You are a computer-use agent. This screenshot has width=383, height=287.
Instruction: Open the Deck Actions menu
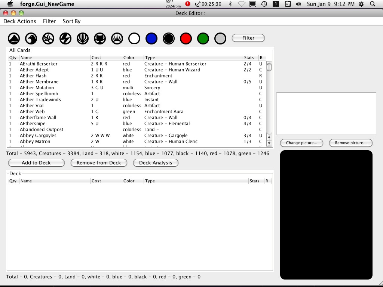[20, 21]
